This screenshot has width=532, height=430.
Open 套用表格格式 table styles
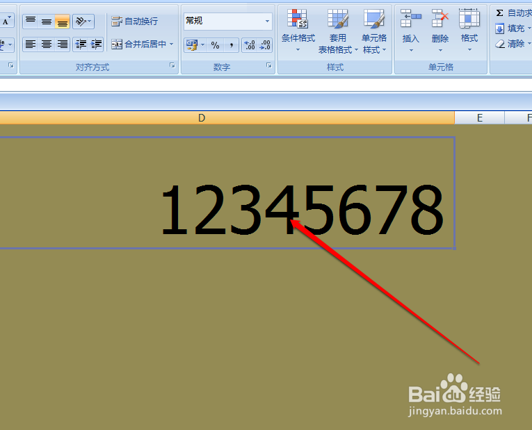coord(337,31)
